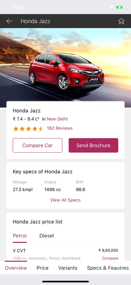This screenshot has width=131, height=285.
Task: Open View All Specs link
Action: (65, 200)
